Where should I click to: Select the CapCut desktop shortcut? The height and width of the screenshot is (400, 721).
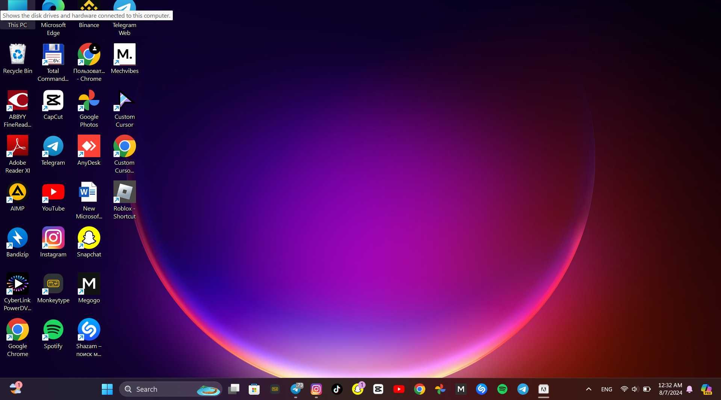[53, 105]
